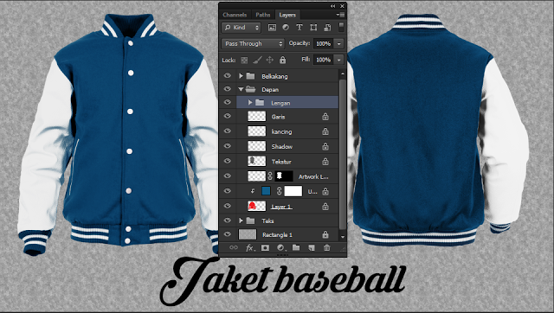Click the Opacity 100% value field
This screenshot has height=313, width=554.
pyautogui.click(x=323, y=44)
